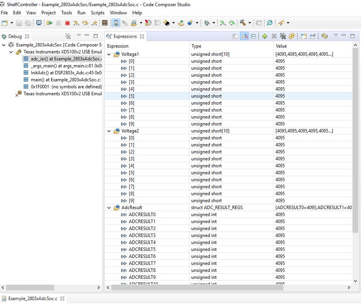Open search with the magnifier icon
The image size is (361, 304).
pos(269,23)
